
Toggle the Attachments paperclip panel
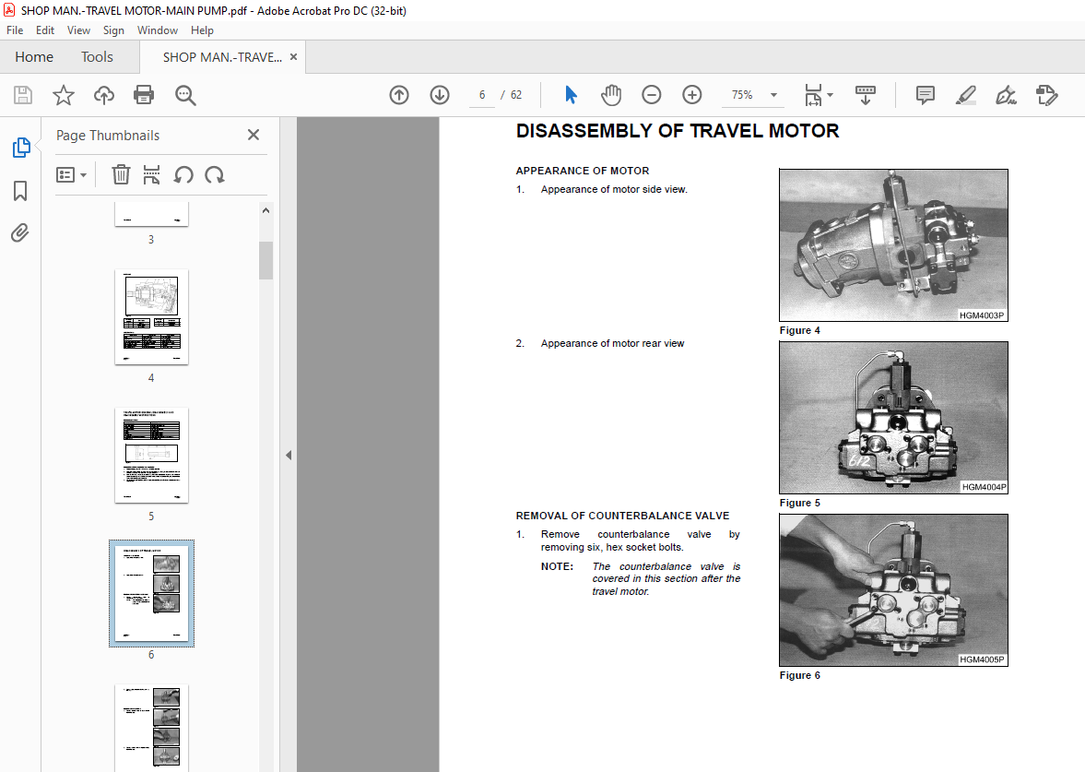tap(20, 233)
